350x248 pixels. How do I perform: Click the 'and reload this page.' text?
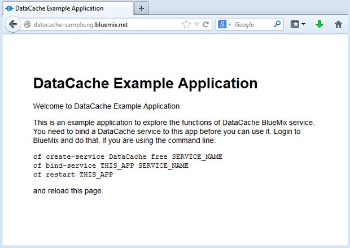click(x=68, y=191)
